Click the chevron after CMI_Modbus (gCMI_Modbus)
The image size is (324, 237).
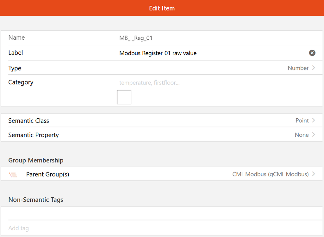[x=314, y=174]
